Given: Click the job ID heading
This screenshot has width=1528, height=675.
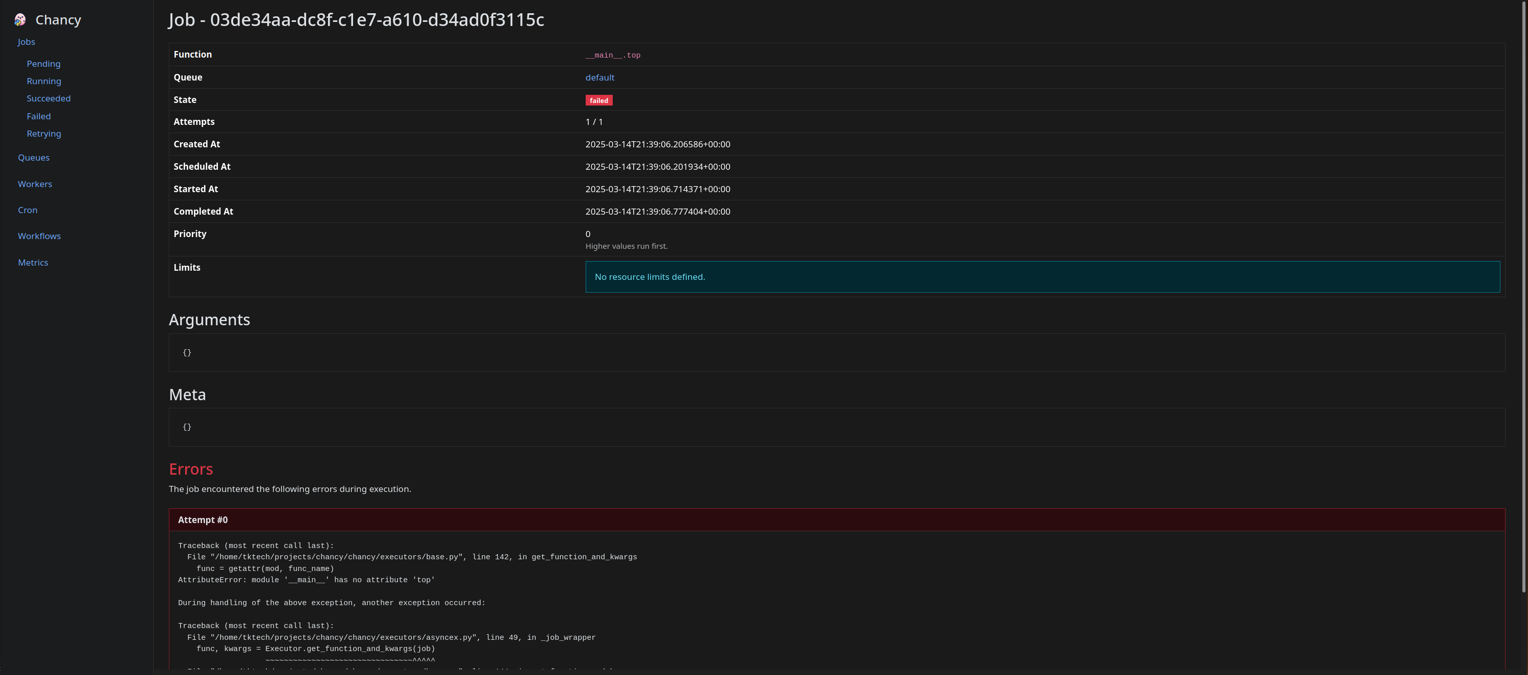Looking at the screenshot, I should pyautogui.click(x=357, y=19).
